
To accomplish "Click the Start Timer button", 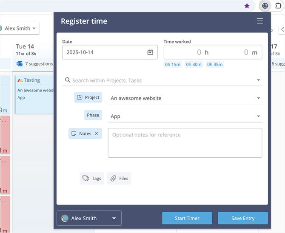I will (x=187, y=218).
